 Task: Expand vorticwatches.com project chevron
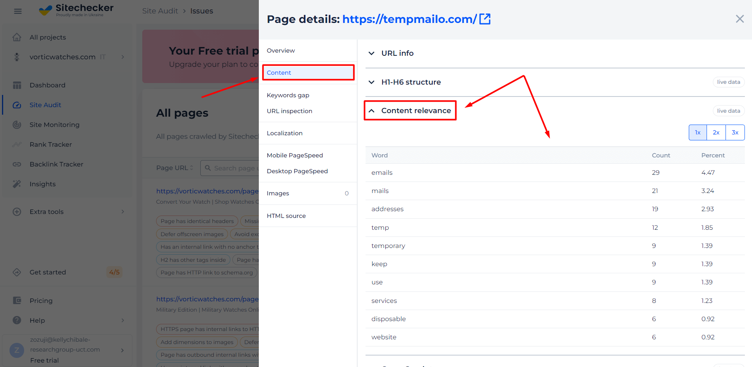click(123, 57)
